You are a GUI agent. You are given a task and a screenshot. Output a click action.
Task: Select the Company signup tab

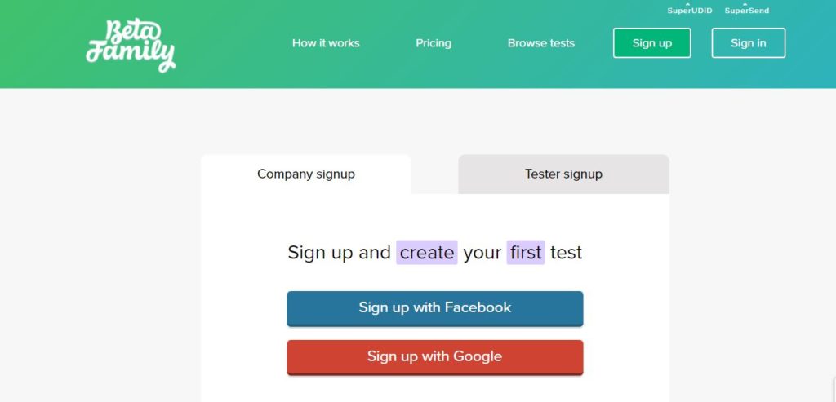pyautogui.click(x=306, y=174)
